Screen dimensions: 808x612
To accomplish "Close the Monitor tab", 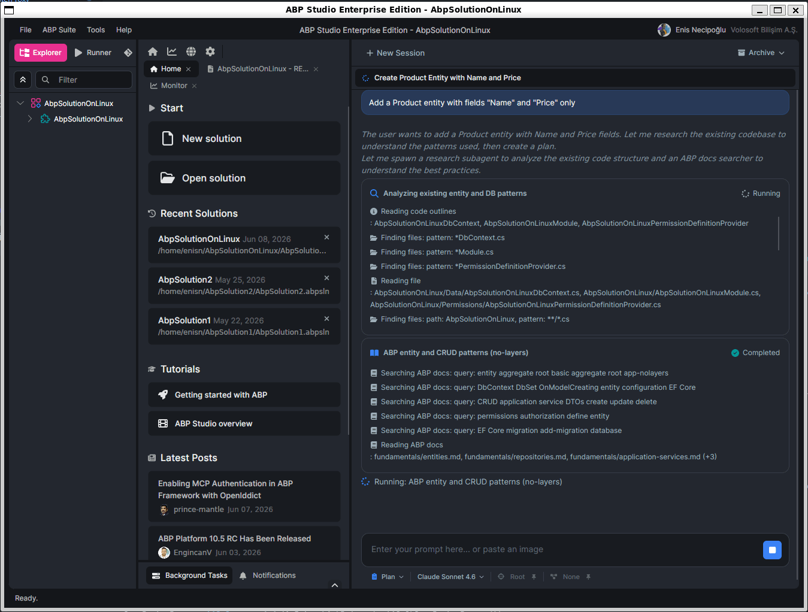I will (x=194, y=86).
